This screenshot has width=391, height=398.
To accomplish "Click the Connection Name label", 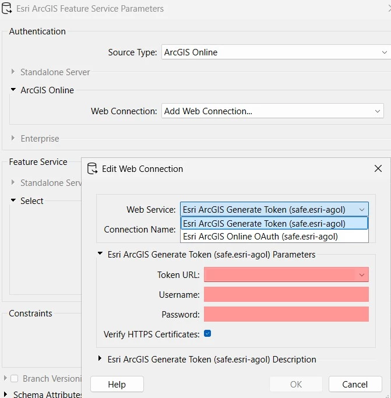I will pos(140,230).
